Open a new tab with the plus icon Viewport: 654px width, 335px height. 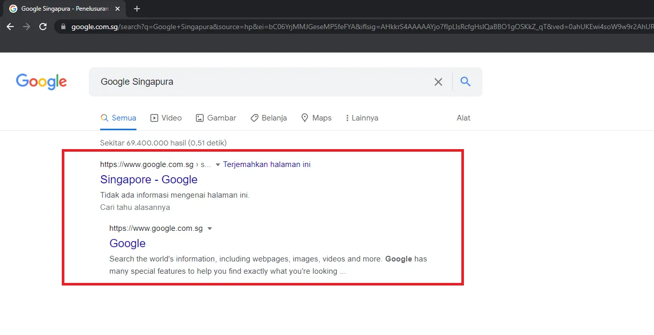pyautogui.click(x=136, y=9)
